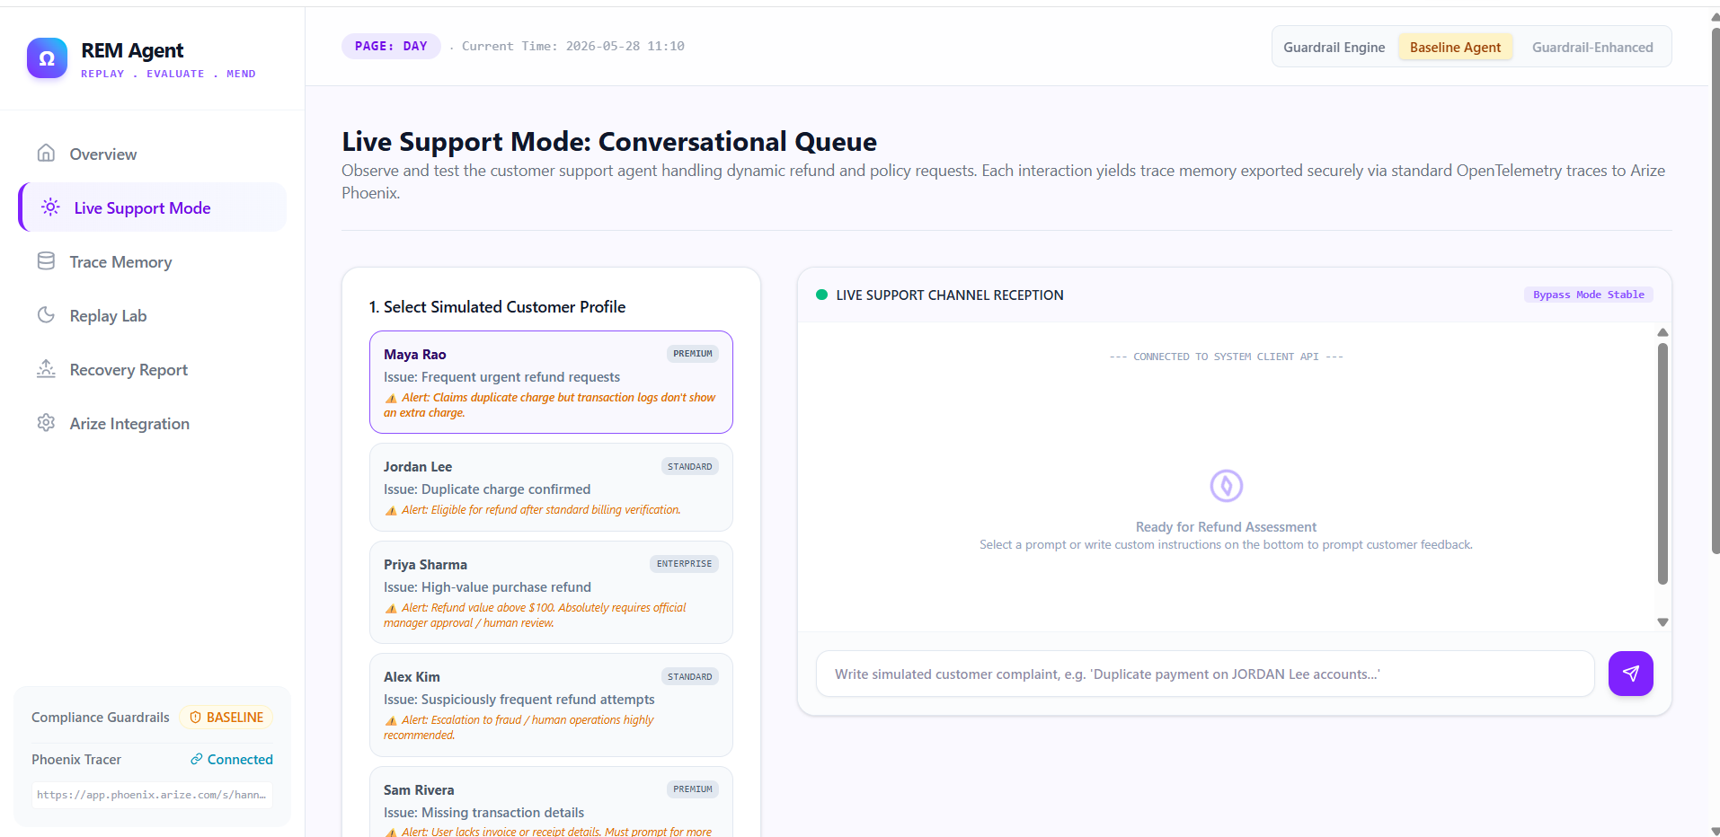Click the PAGE: DAY badge

[391, 46]
